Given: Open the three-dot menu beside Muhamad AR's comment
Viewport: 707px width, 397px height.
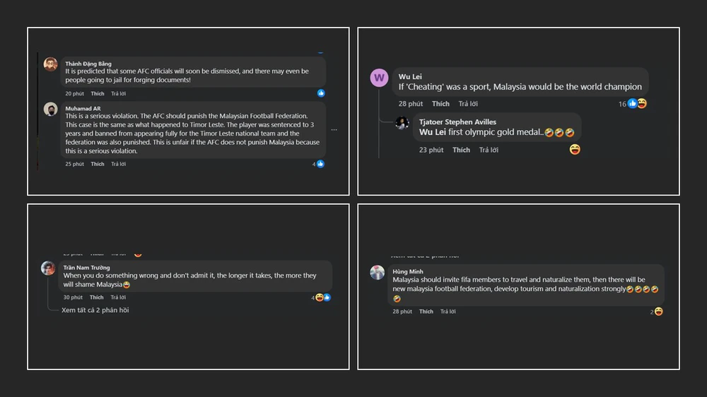Looking at the screenshot, I should (x=334, y=129).
